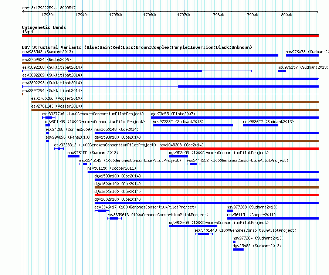Click the nsv983542 (Sudmant2013) variant bar
The image size is (329, 275).
pyautogui.click(x=150, y=55)
